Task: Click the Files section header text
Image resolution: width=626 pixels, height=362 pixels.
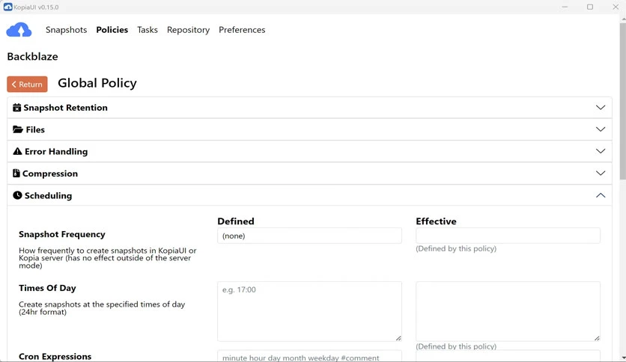Action: (35, 129)
